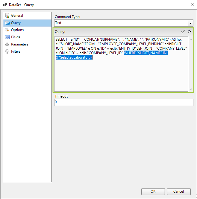
Task: Open the fx expression editor
Action: (190, 31)
